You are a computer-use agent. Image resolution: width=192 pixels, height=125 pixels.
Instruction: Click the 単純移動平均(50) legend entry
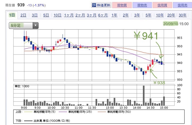coord(114,112)
